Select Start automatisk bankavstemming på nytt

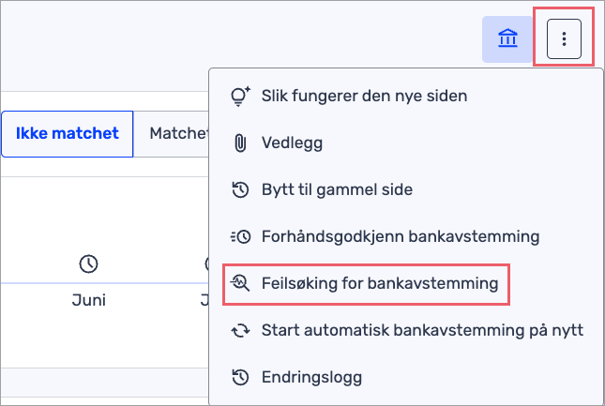coord(422,330)
